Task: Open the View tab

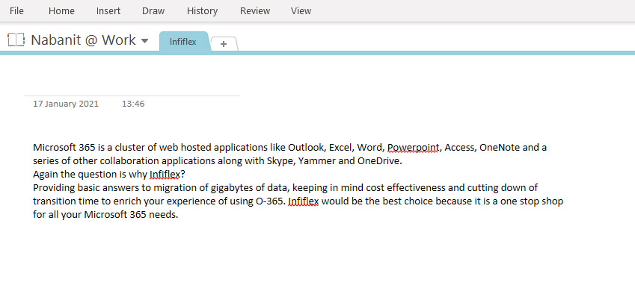Action: point(301,11)
